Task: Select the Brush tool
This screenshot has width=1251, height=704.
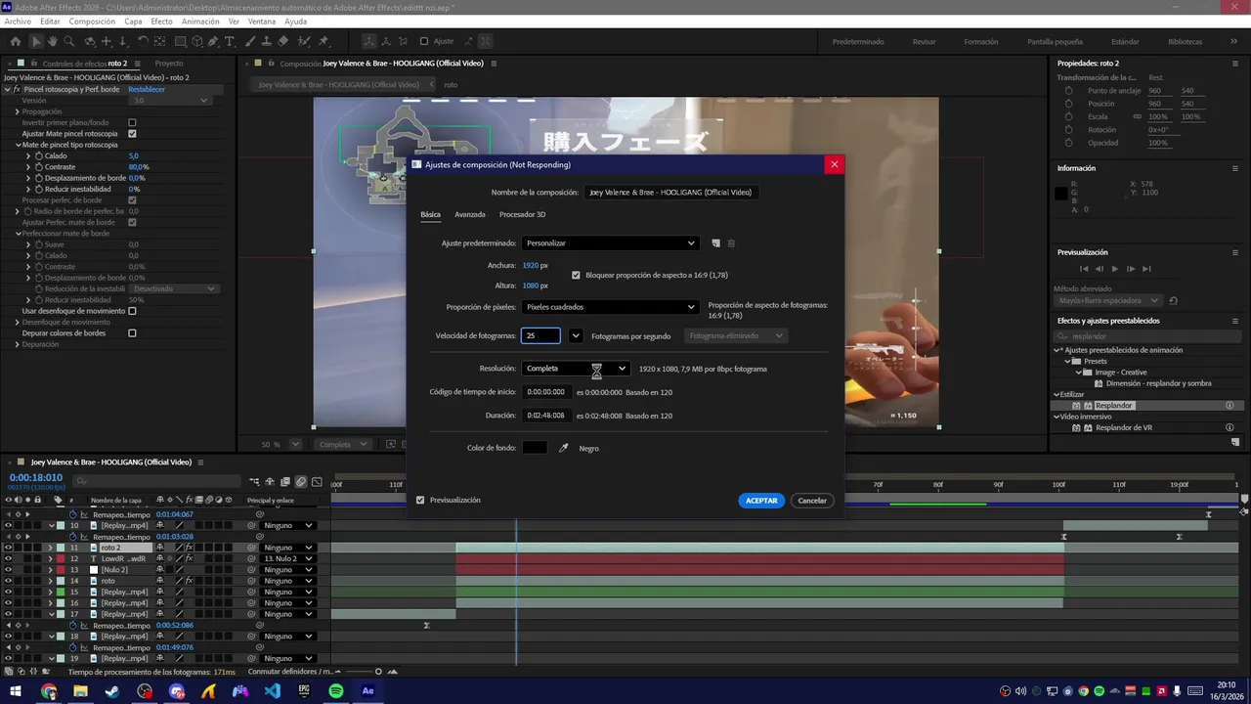Action: tap(250, 41)
